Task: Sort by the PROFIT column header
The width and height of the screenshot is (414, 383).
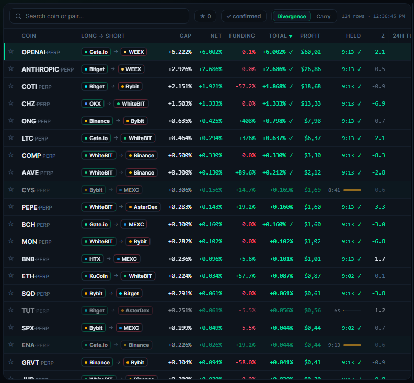Action: 310,36
